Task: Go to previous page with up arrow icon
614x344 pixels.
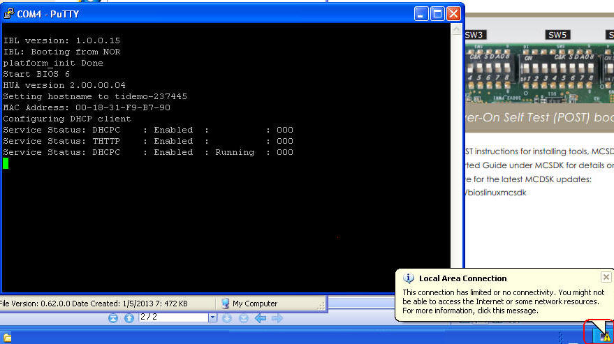Action: 129,318
